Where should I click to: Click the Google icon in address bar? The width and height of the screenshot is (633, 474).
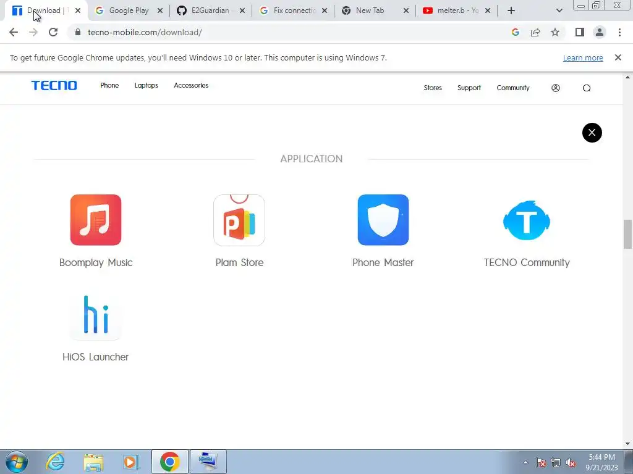[x=515, y=32]
